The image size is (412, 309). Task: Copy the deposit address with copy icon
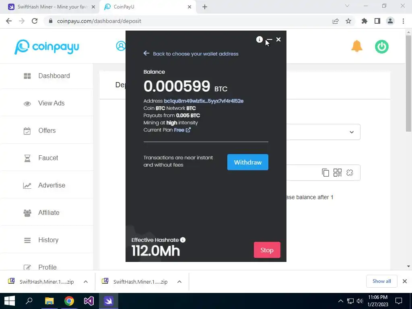325,173
